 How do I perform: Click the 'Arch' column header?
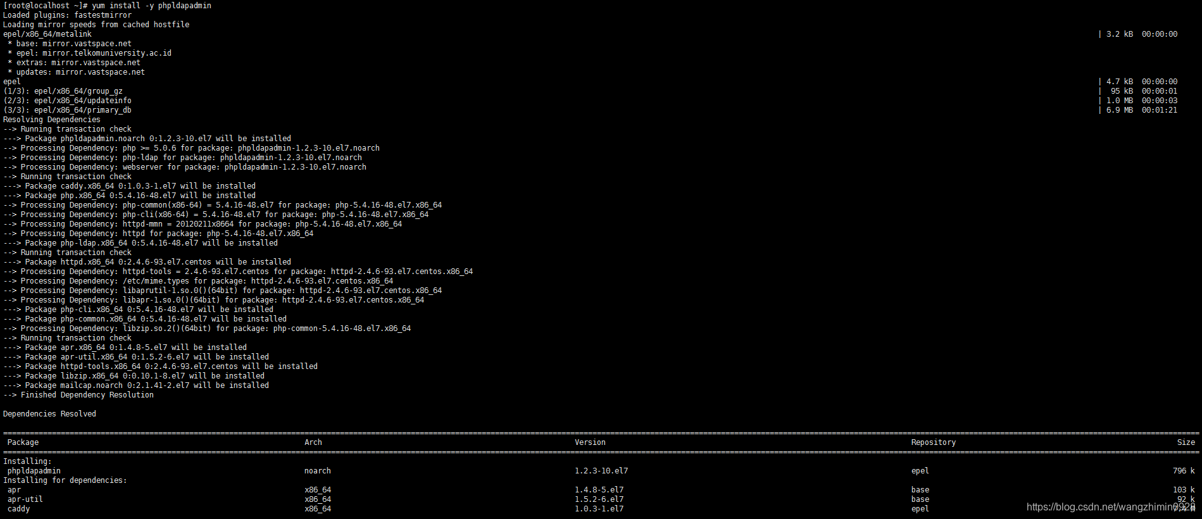click(313, 442)
